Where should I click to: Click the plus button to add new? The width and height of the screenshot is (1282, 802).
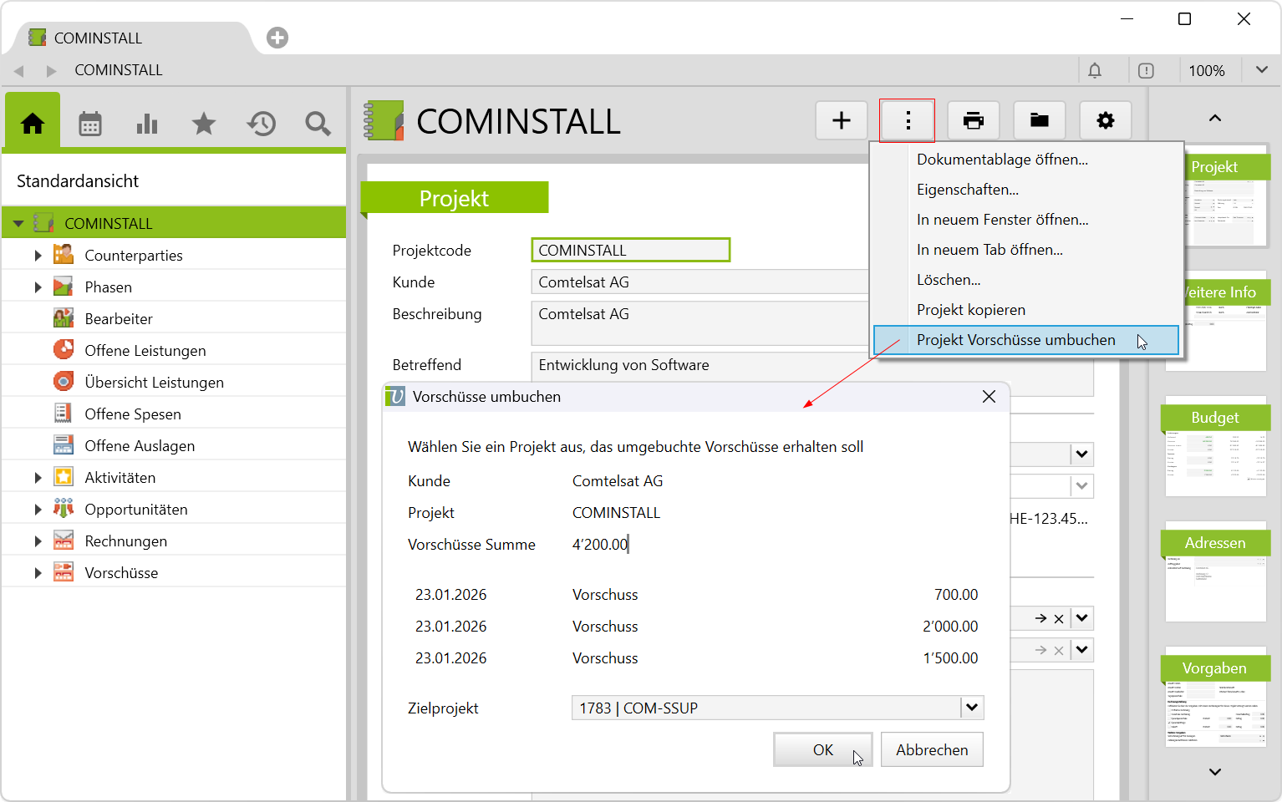click(842, 121)
